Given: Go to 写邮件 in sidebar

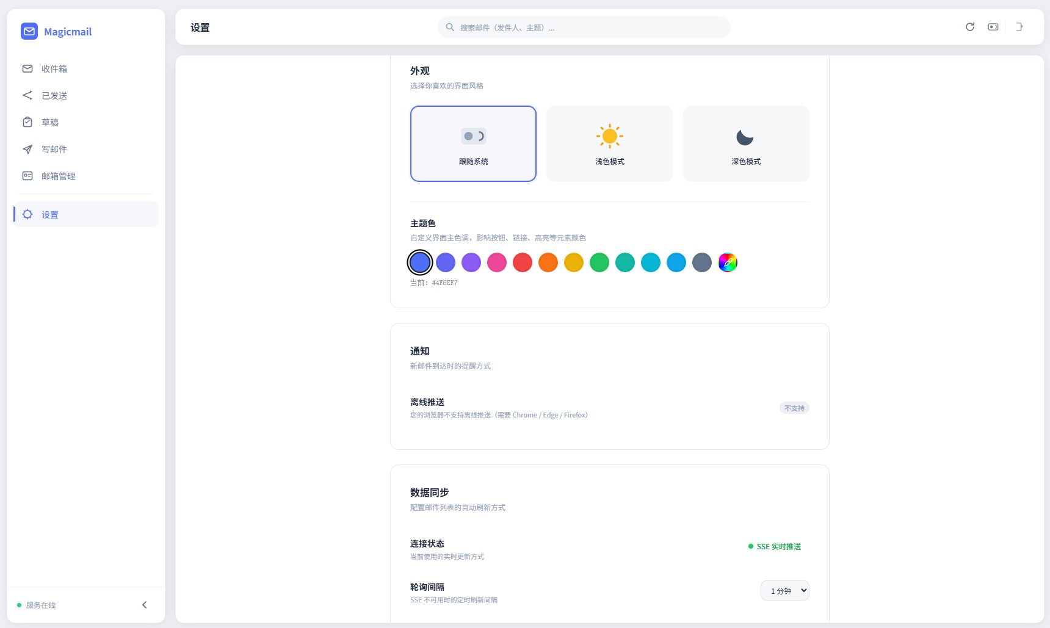Looking at the screenshot, I should [86, 149].
